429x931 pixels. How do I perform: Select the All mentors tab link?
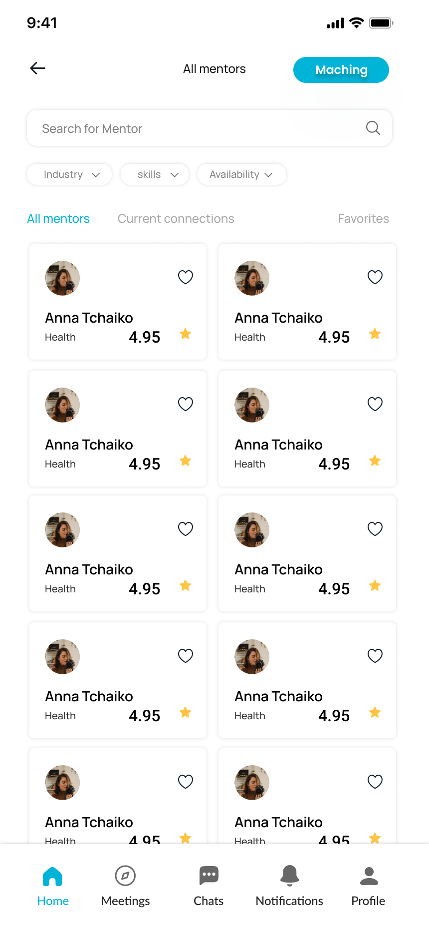tap(58, 219)
